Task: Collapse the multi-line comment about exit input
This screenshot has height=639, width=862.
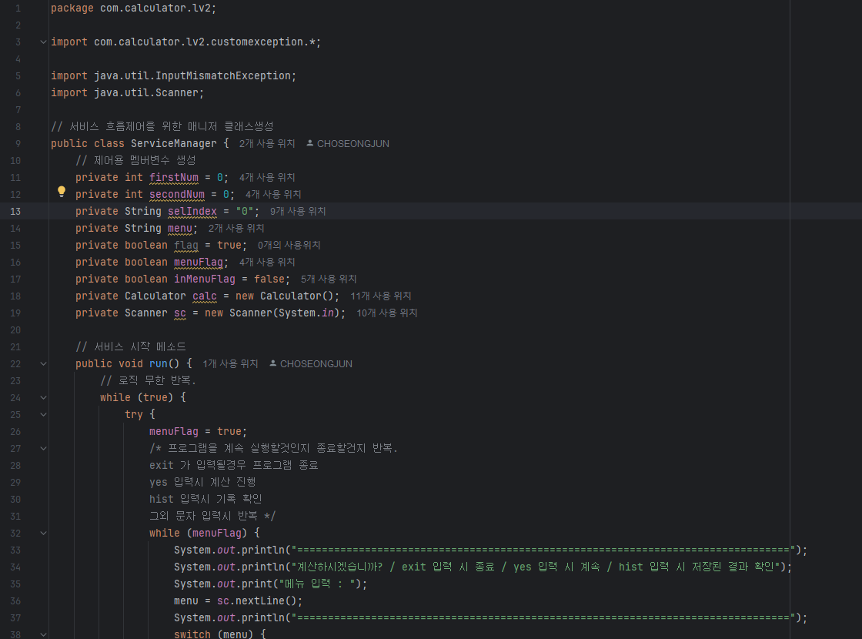Action: 43,448
